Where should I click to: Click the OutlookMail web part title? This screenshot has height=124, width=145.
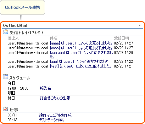click(15, 26)
